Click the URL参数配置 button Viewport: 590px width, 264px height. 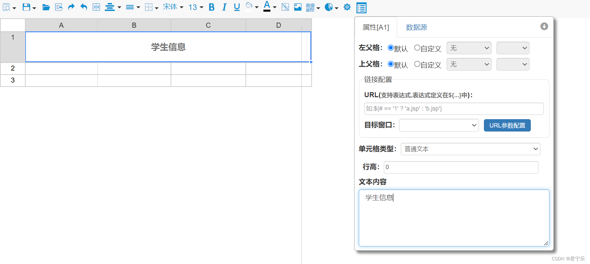tap(507, 126)
